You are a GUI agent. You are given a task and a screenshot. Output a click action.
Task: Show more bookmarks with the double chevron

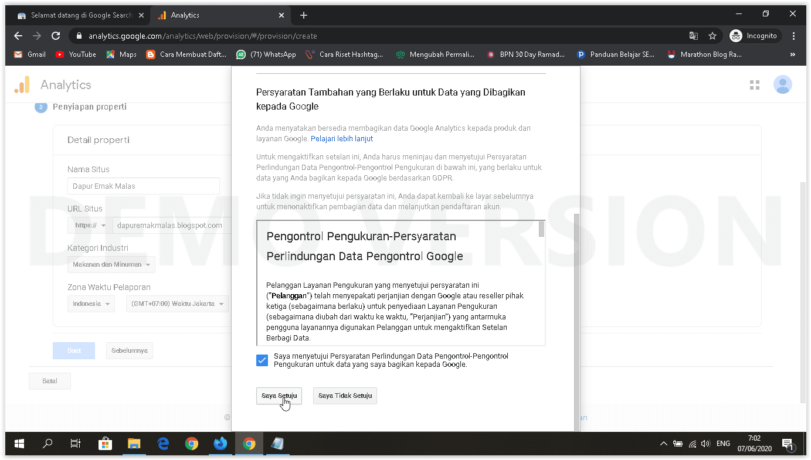(x=793, y=54)
